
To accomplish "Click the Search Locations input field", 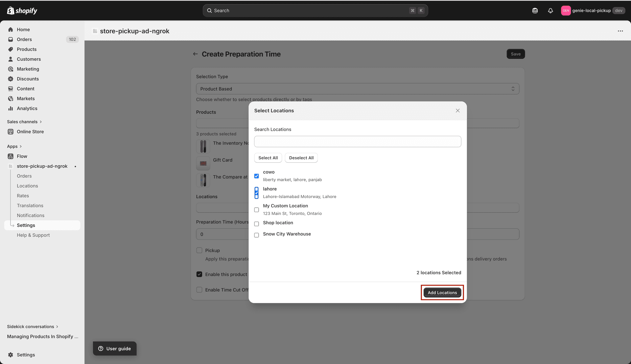I will [x=357, y=141].
